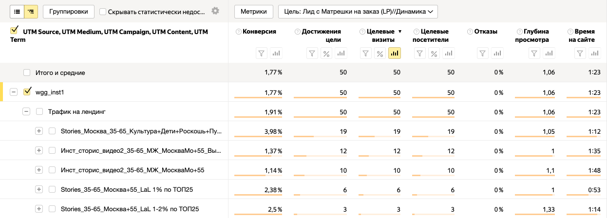Enable hiding statistically unreliable data checkbox
The width and height of the screenshot is (607, 218).
(x=103, y=11)
